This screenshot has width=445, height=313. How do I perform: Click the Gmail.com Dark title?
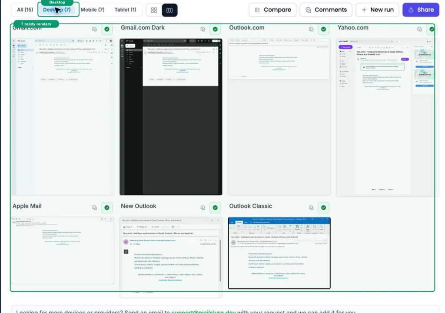point(143,28)
